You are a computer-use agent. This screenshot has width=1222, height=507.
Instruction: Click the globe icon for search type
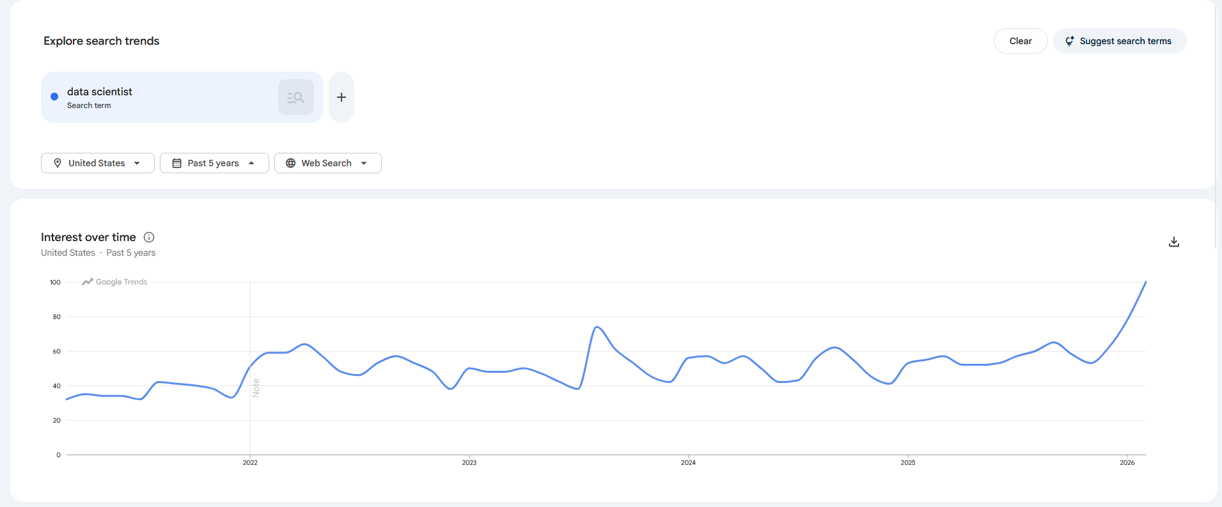click(x=290, y=163)
